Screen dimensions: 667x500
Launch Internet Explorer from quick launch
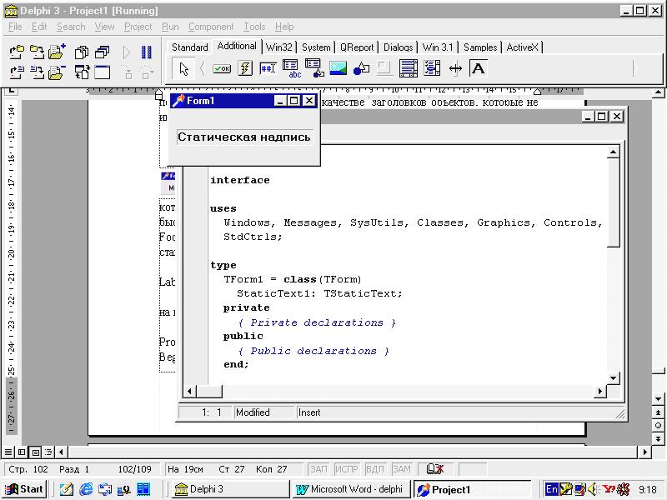86,489
